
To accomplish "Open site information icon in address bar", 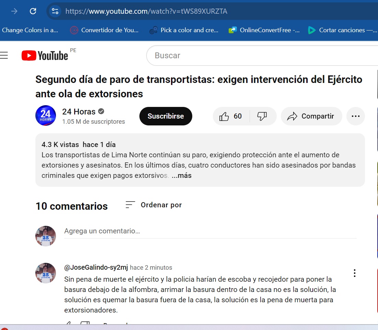I will point(55,11).
